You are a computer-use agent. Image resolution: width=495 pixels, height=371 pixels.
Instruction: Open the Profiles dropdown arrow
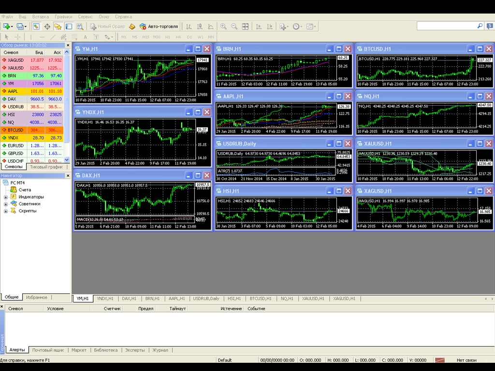tap(25, 27)
